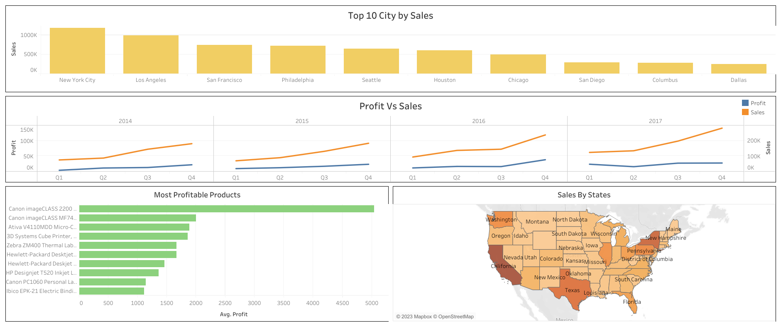Click the Ativa V4110MDD Micro-C.. product bar
The image size is (781, 327).
coord(134,227)
